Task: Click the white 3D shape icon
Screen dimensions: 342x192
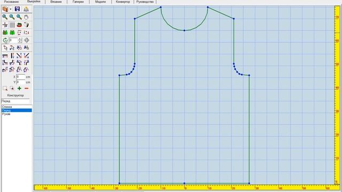Action: coord(26,25)
